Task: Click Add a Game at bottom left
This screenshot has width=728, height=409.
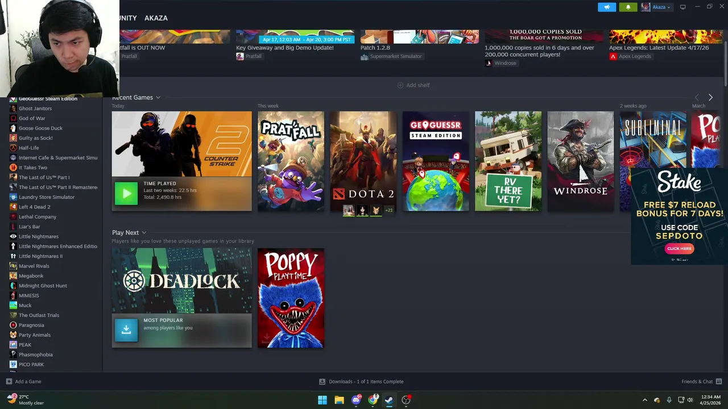Action: (23, 382)
